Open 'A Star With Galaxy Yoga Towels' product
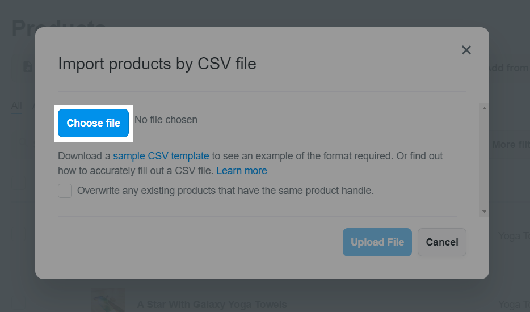530x312 pixels. (212, 305)
